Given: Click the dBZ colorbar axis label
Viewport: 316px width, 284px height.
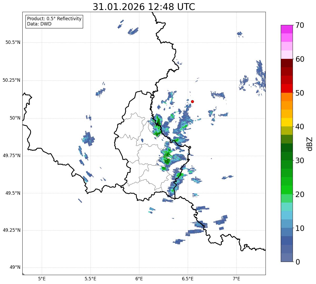Looking at the screenshot, I should point(310,144).
